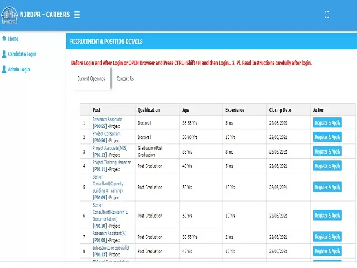
Task: Open the Research Associate post link
Action: [107, 119]
